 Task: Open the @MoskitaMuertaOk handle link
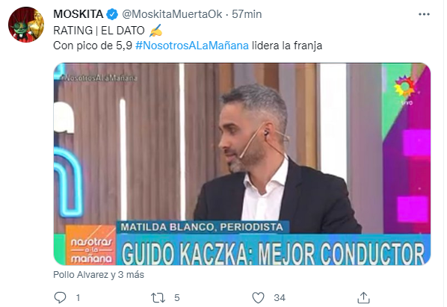[172, 14]
